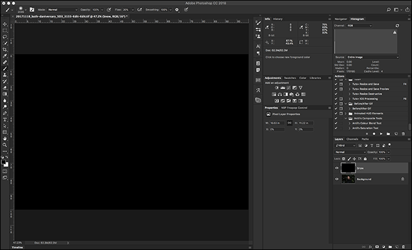Play the selected action

(381, 134)
